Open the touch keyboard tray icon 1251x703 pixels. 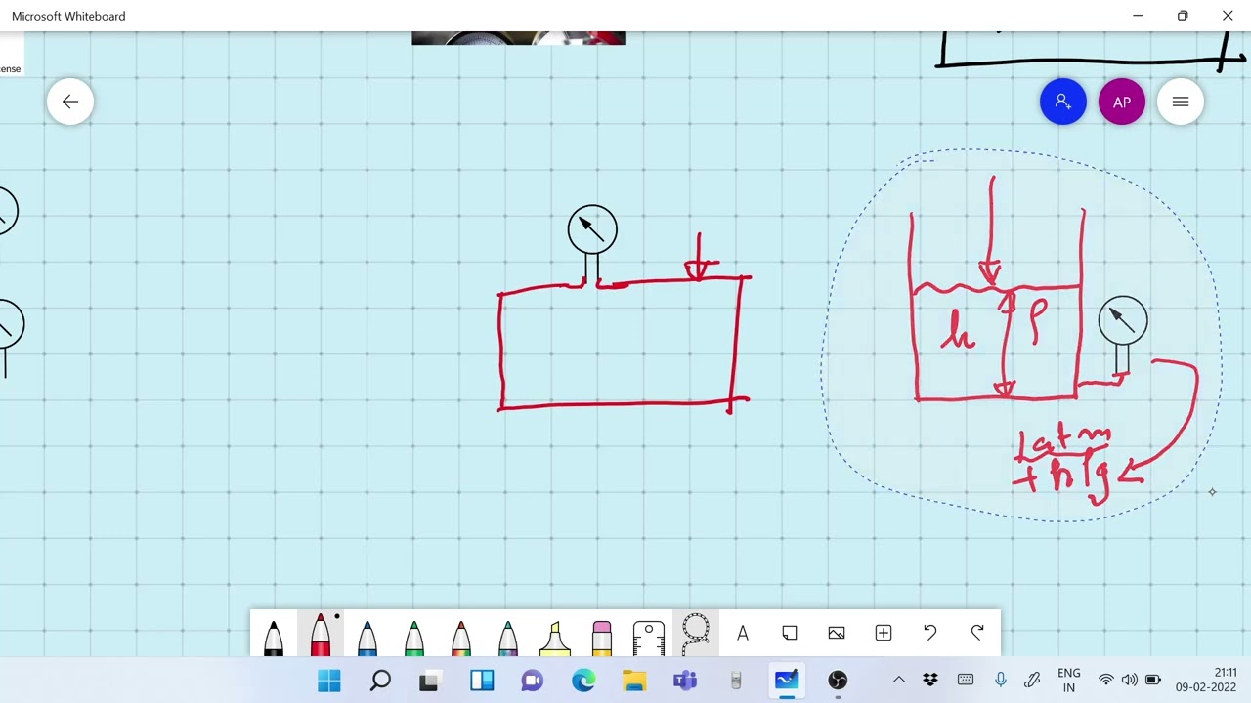coord(966,681)
